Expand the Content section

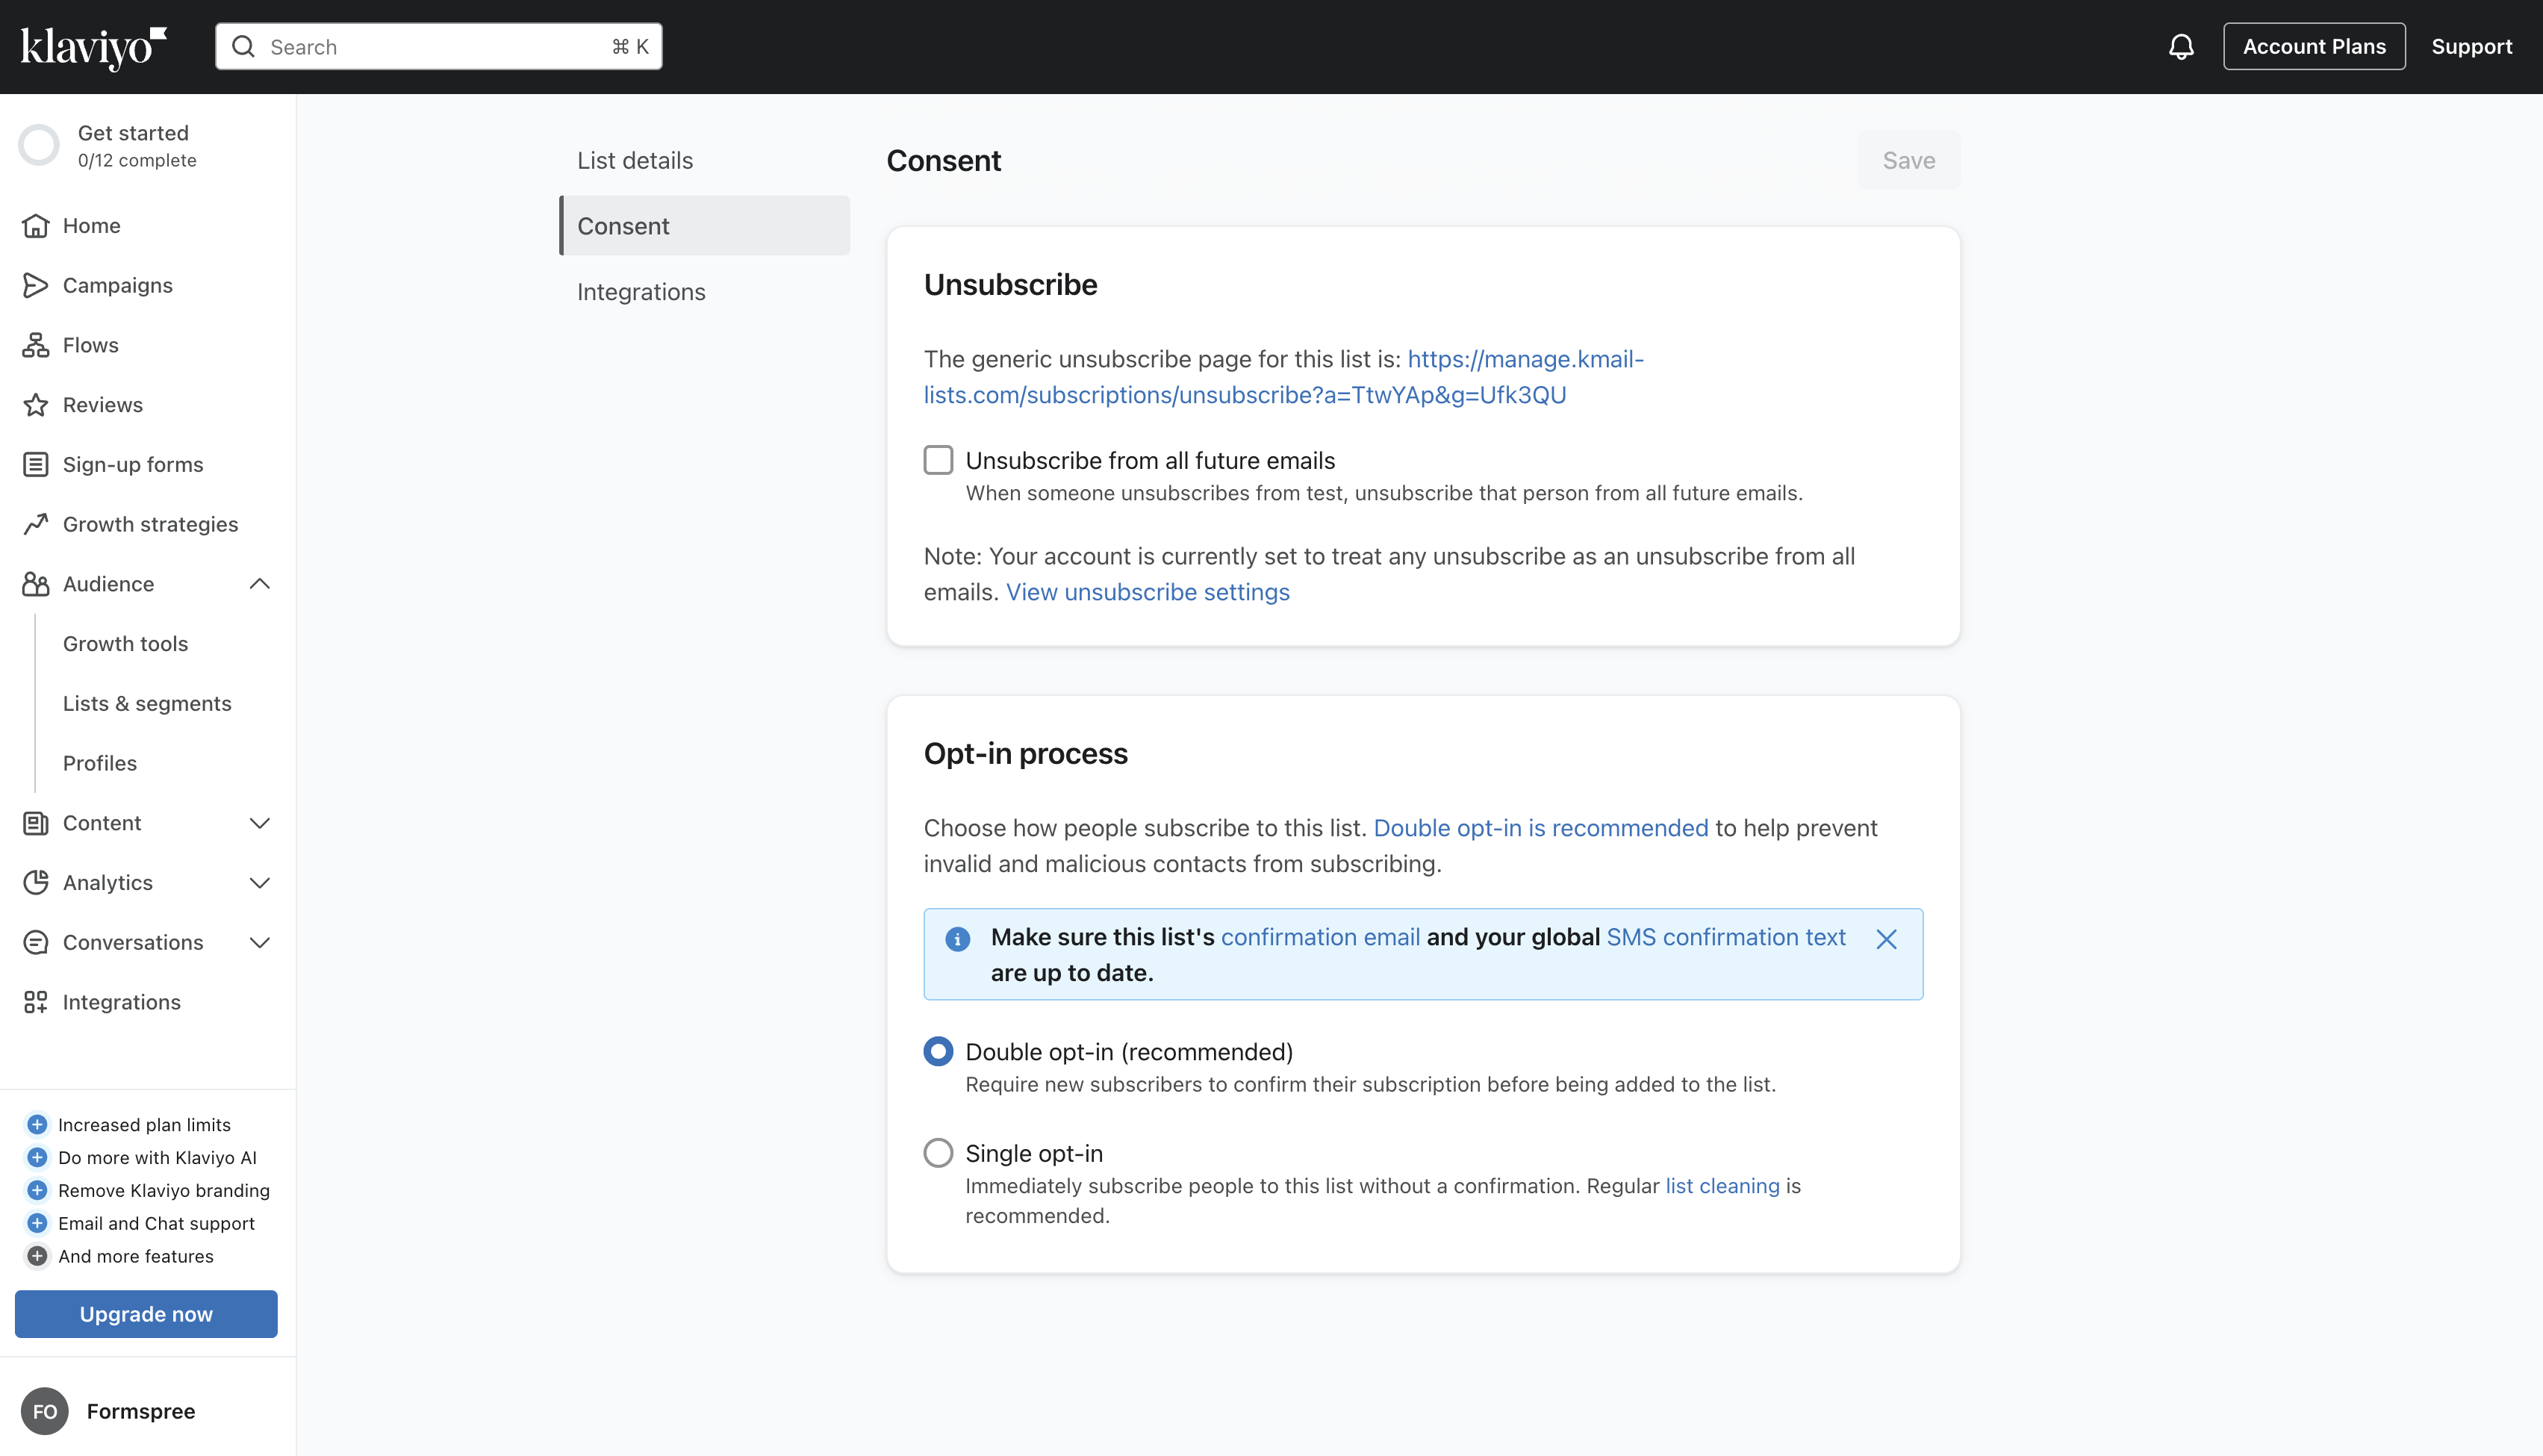[x=259, y=823]
